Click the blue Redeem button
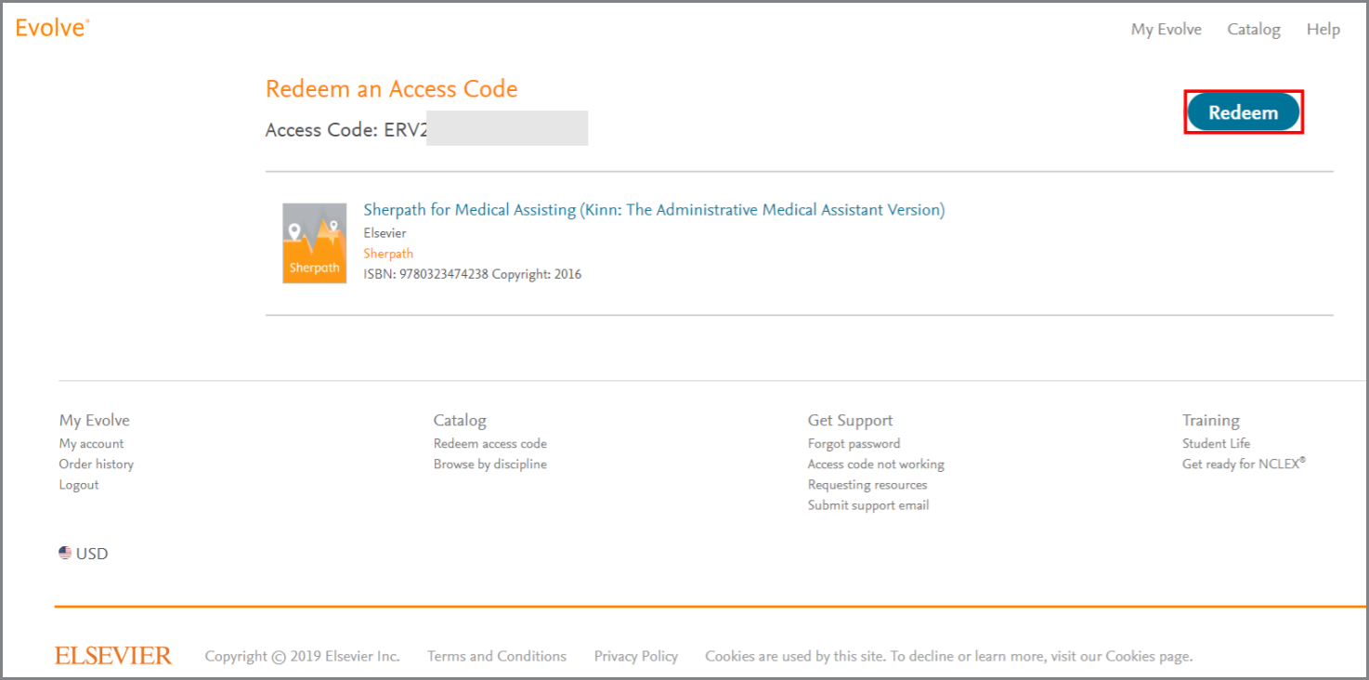 pos(1244,112)
